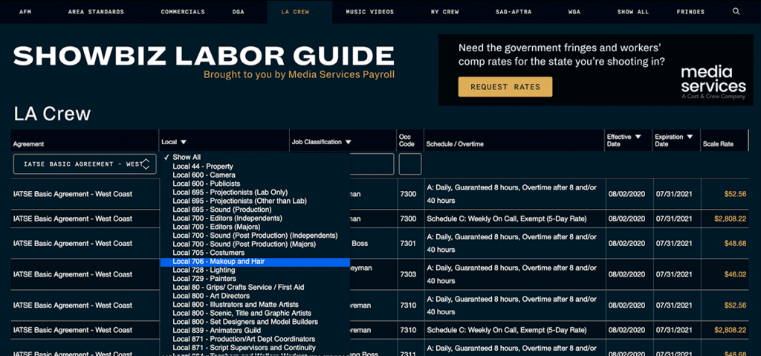Viewport: 761px width, 356px height.
Task: Select Local 600 - Publicists option
Action: [x=255, y=184]
